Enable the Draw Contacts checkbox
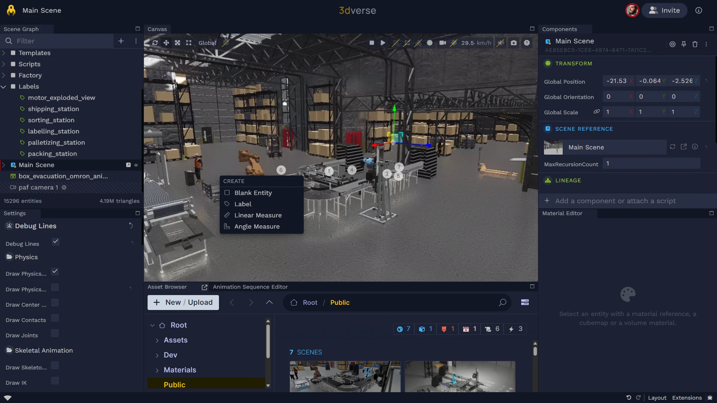The width and height of the screenshot is (717, 403). [55, 318]
